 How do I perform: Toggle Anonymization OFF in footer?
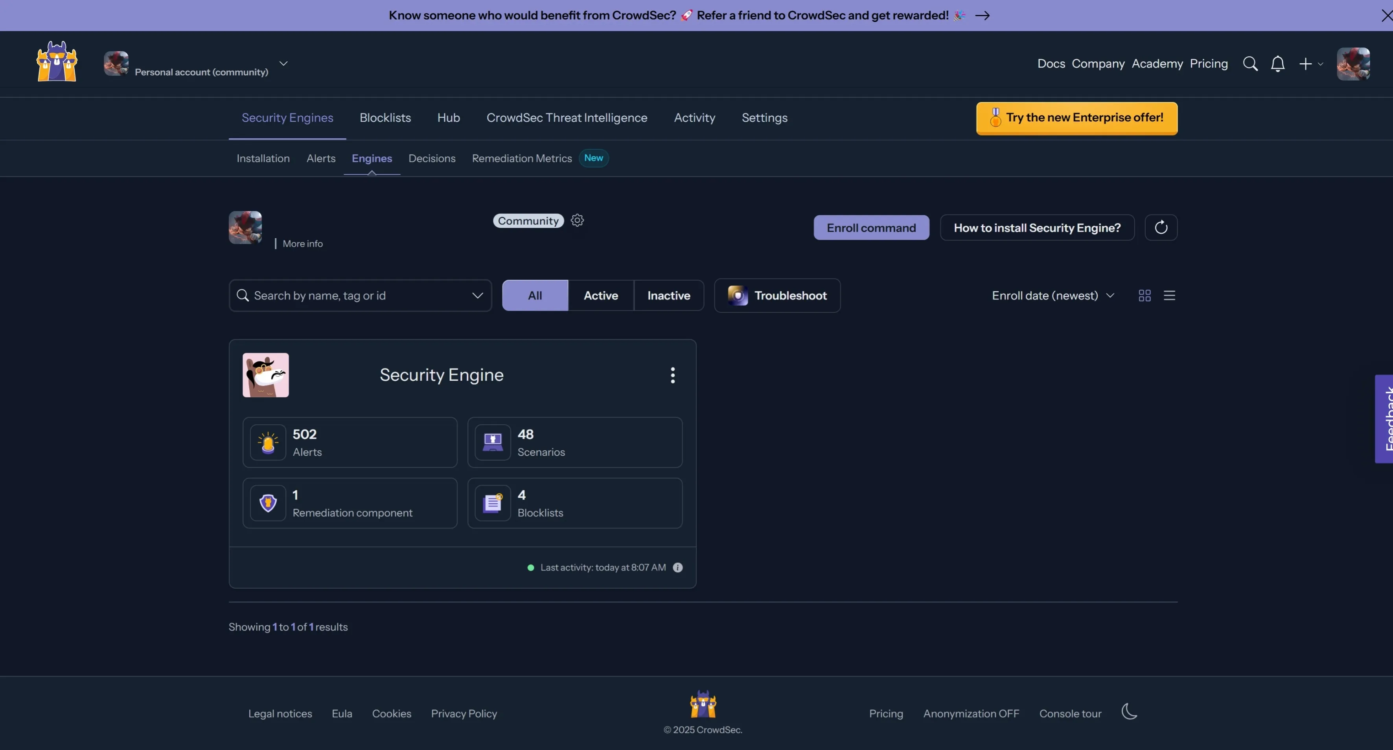pyautogui.click(x=971, y=713)
